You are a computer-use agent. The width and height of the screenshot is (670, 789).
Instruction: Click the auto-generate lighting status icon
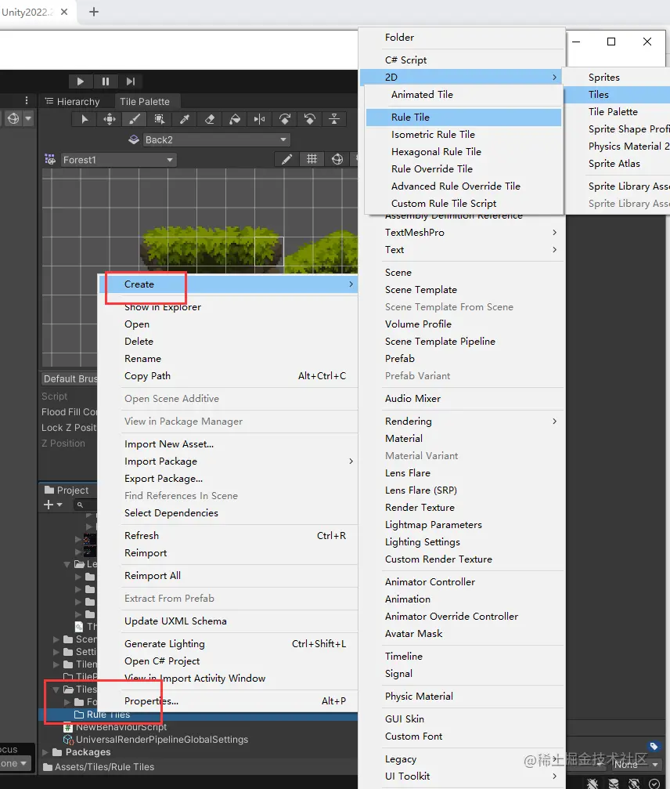[x=634, y=784]
